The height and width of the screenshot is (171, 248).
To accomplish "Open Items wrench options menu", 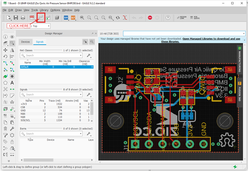I will click(x=89, y=134).
